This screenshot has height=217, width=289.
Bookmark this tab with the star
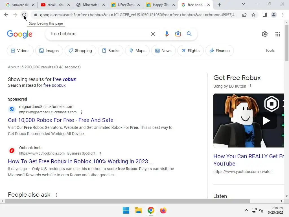click(x=253, y=15)
